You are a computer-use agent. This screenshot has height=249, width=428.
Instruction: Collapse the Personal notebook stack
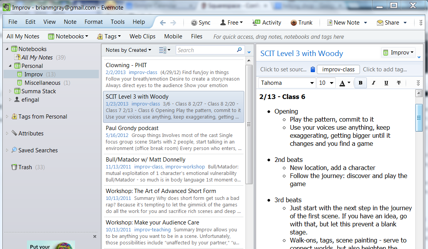click(10, 66)
